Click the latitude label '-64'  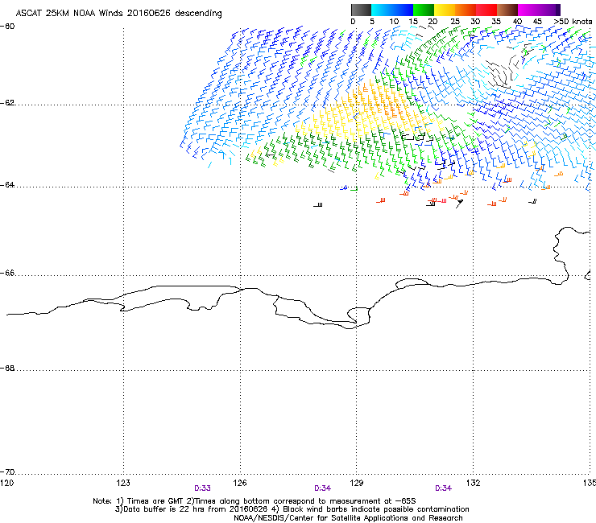(7, 185)
